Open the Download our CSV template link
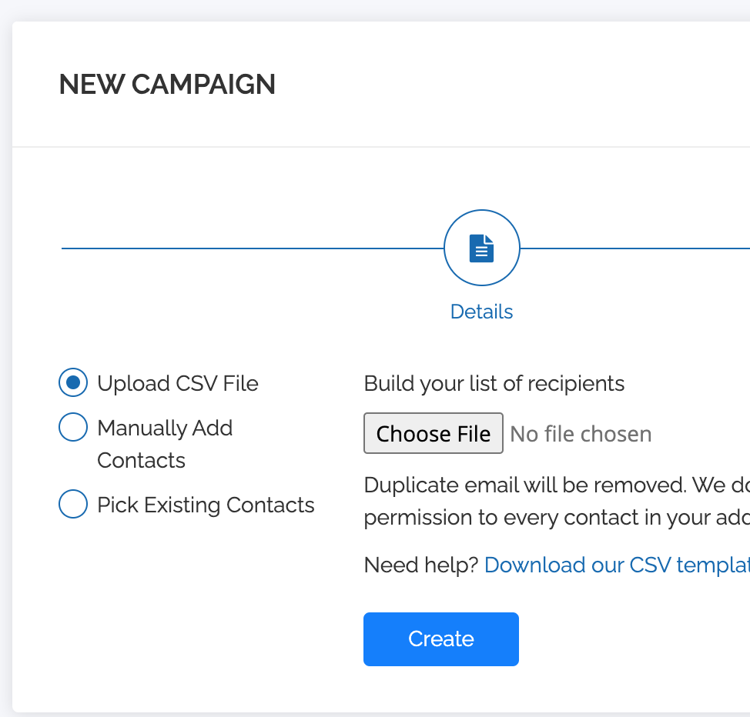 tap(616, 565)
